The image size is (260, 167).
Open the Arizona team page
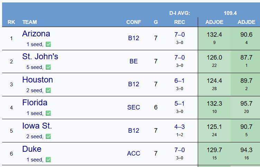tap(36, 34)
